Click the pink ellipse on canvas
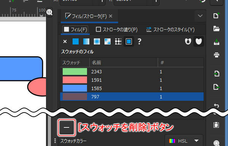This screenshot has height=146, width=228. click(37, 87)
